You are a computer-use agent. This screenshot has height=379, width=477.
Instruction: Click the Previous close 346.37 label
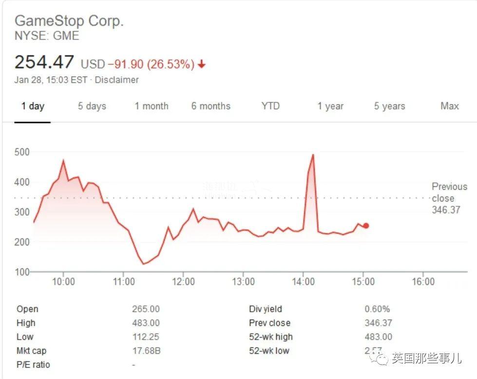(449, 198)
